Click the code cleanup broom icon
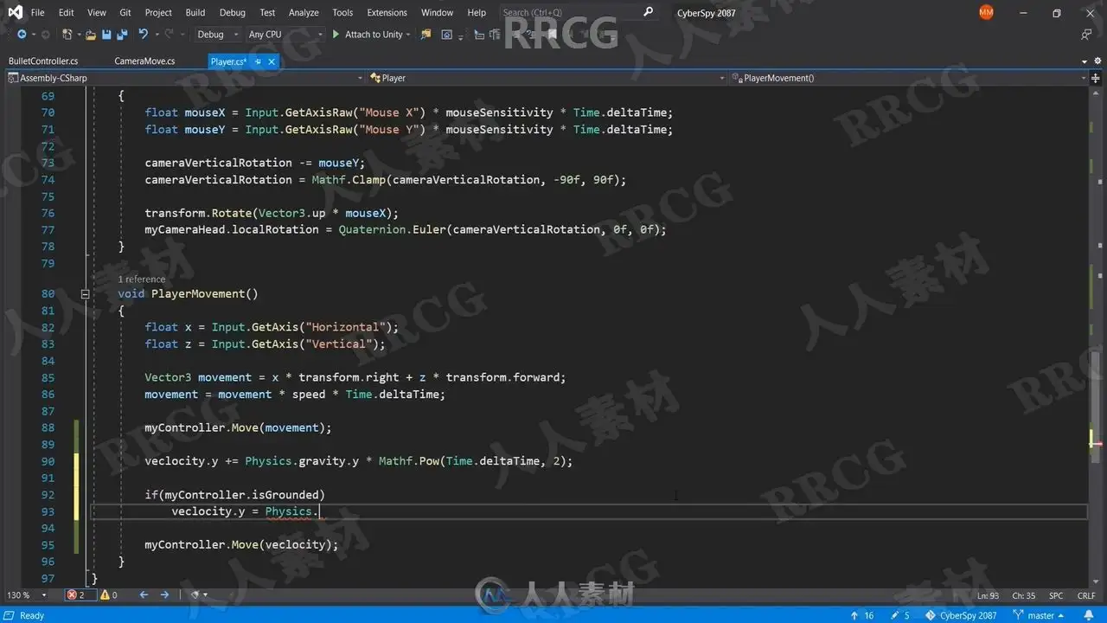1107x623 pixels. tap(196, 595)
